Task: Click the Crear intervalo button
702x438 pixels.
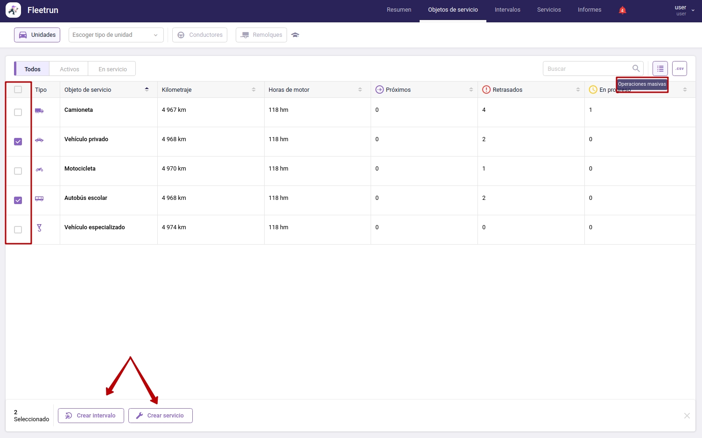Action: pyautogui.click(x=91, y=415)
